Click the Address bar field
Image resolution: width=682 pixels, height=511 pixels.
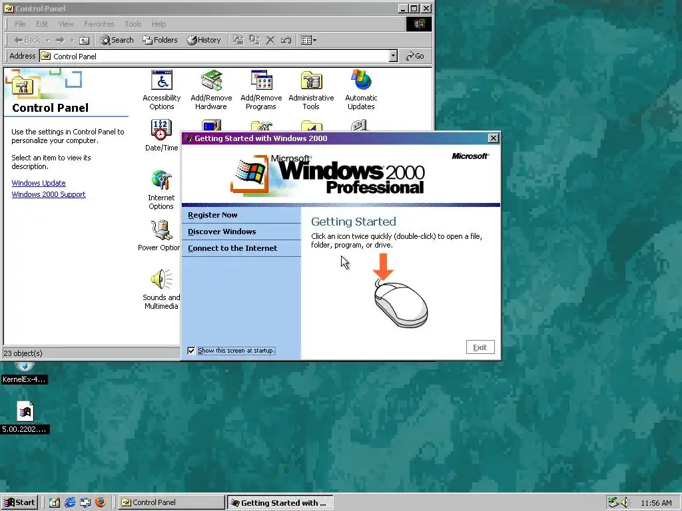point(214,56)
